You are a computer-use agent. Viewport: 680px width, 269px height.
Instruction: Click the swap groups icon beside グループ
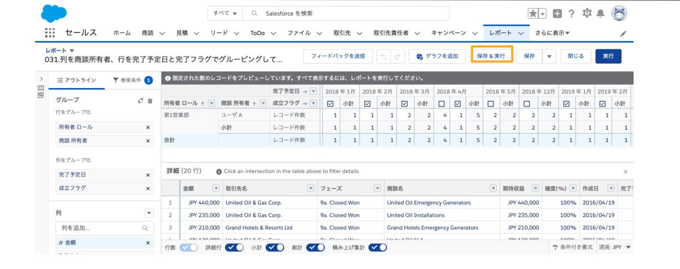coord(141,101)
